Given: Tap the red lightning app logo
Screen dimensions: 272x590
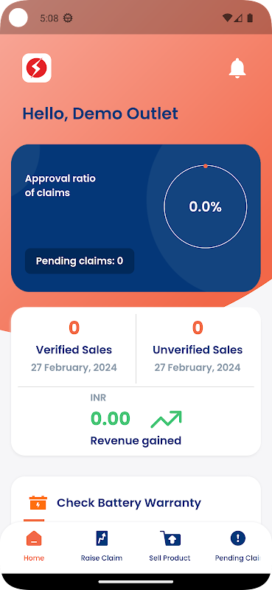Looking at the screenshot, I should pos(37,68).
